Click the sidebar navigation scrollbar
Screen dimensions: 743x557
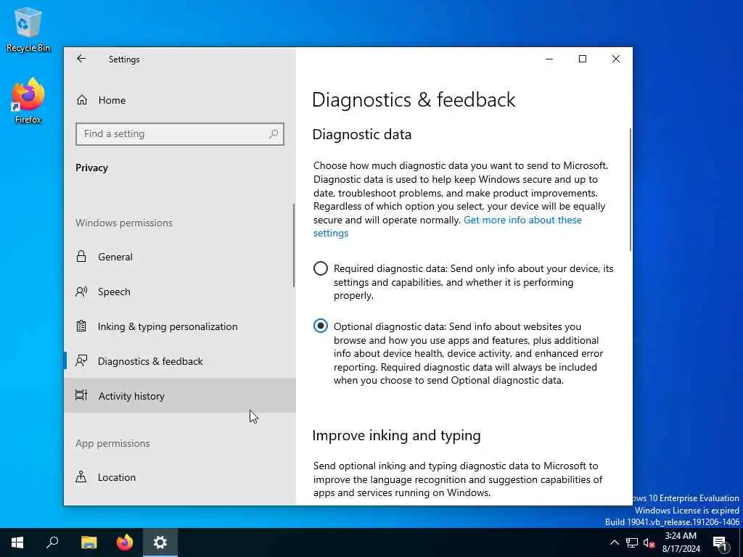[294, 245]
